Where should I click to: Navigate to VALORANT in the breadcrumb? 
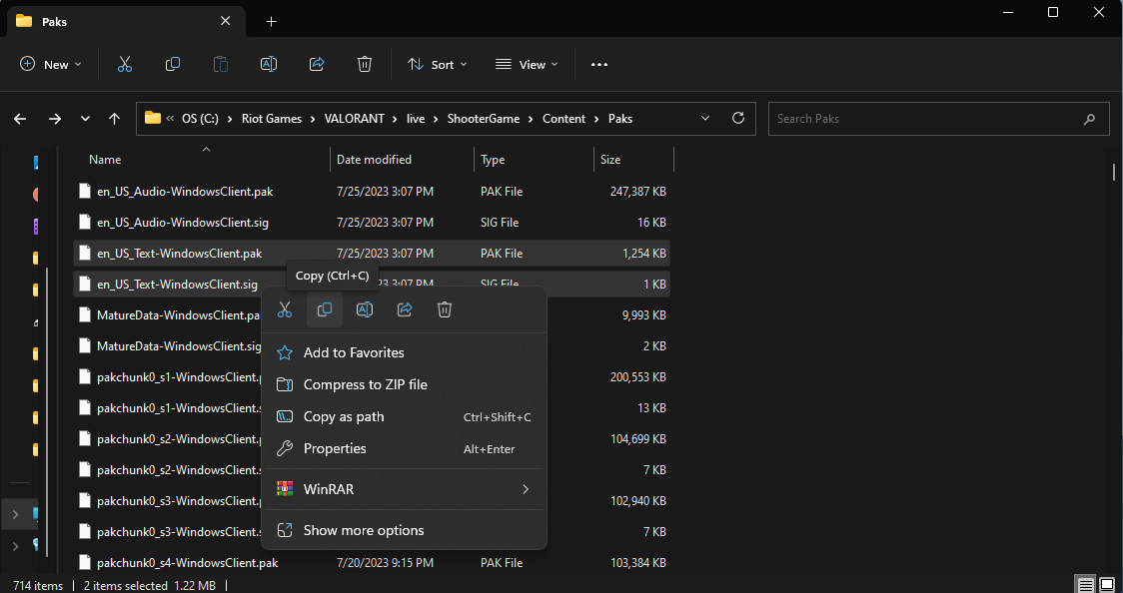354,119
